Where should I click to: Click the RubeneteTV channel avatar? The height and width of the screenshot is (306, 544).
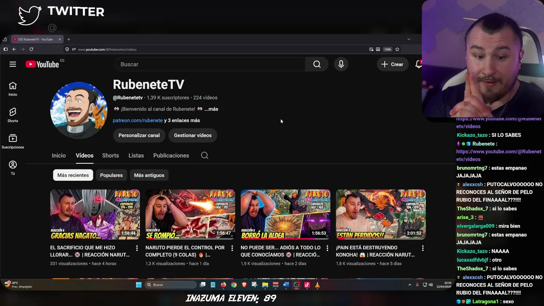[x=79, y=110]
